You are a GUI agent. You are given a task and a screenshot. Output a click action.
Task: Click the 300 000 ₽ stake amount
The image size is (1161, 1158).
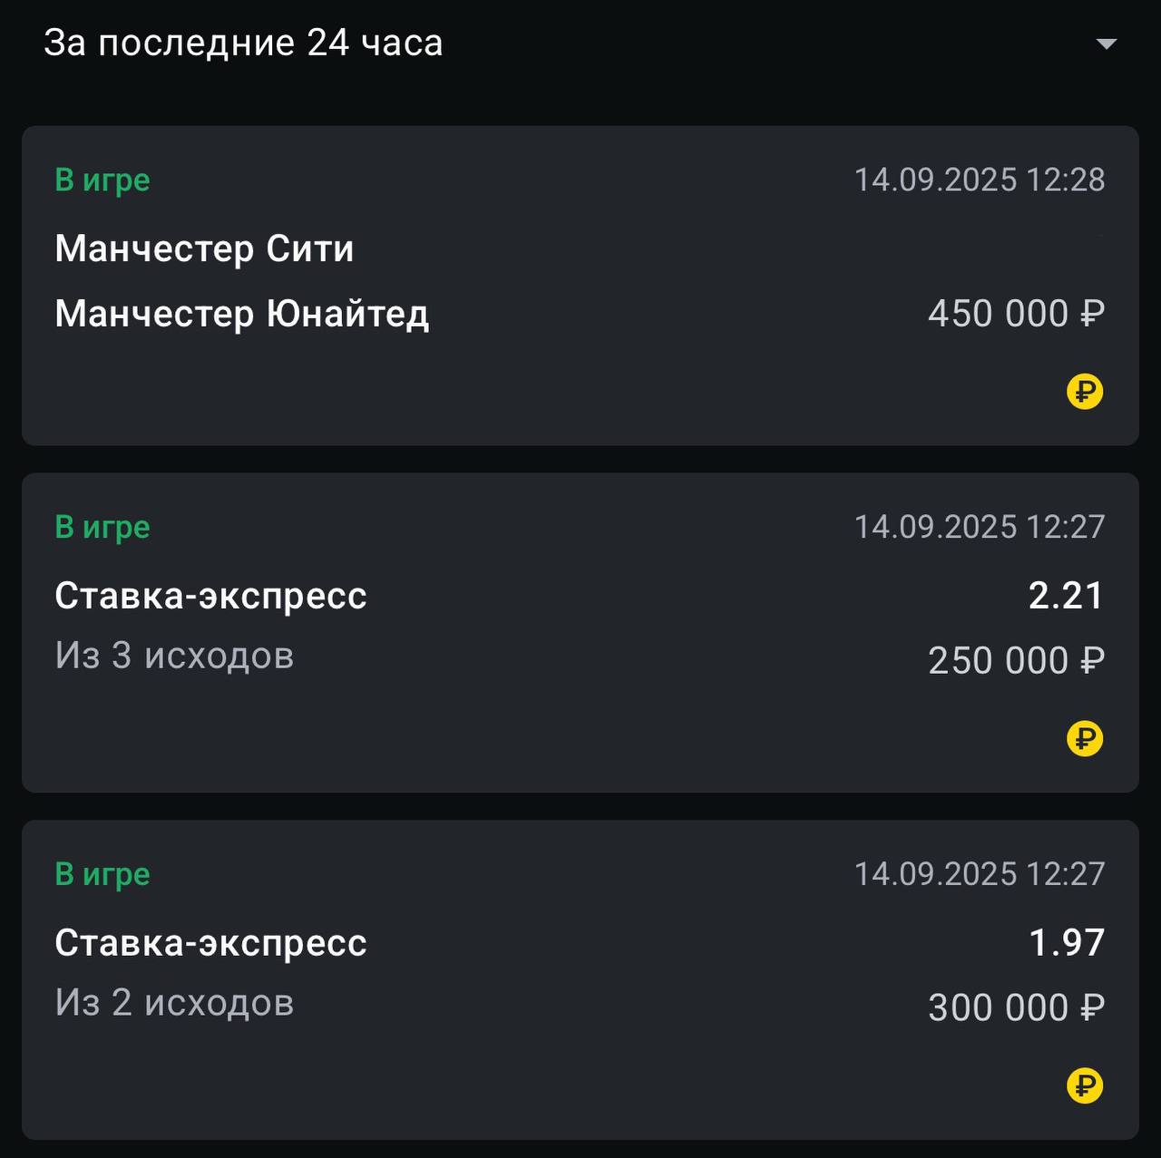click(1015, 1008)
